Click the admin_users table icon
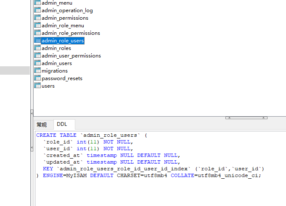Screen dimensions: 286x206 (37, 63)
